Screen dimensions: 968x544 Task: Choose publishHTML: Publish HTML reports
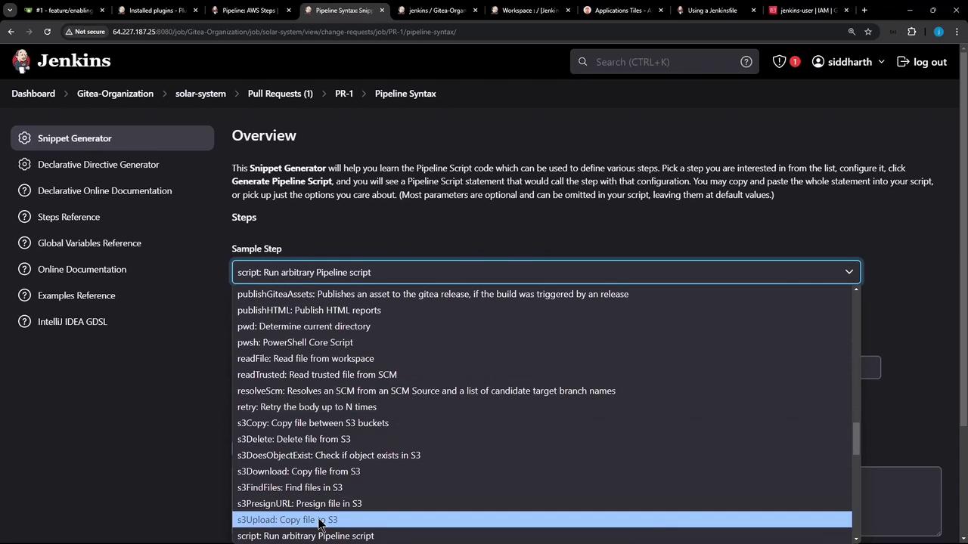tap(541, 310)
